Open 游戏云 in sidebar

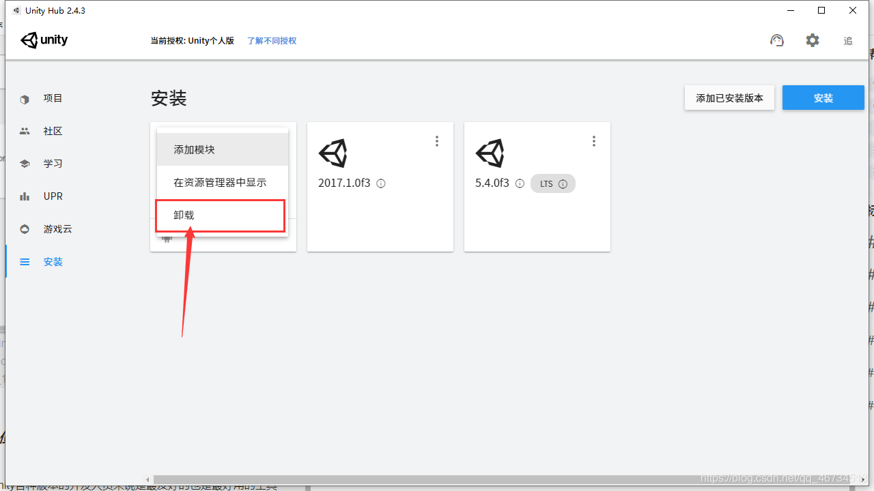pos(58,229)
